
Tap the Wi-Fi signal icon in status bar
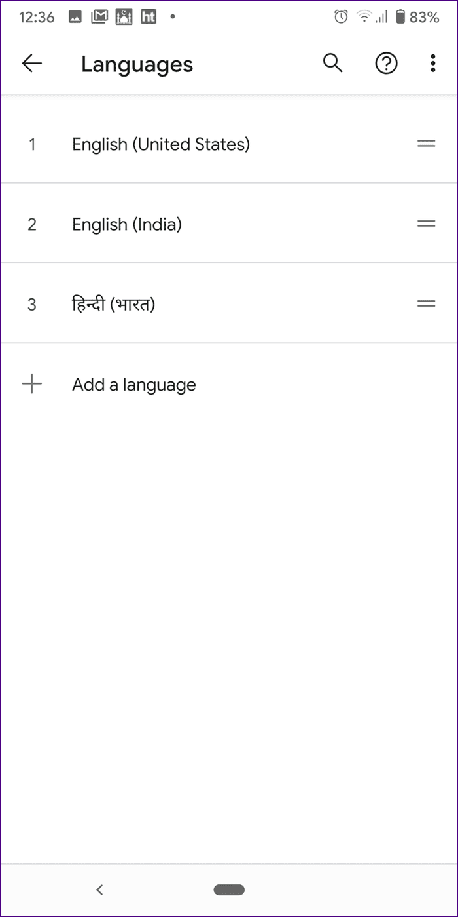(x=364, y=18)
